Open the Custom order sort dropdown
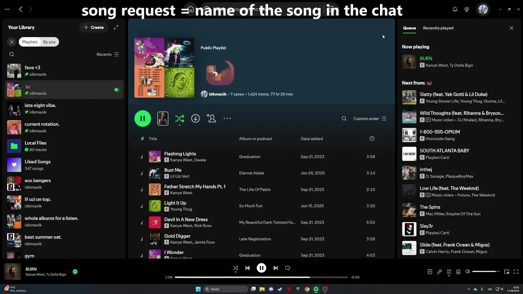The height and width of the screenshot is (294, 523). [x=370, y=118]
